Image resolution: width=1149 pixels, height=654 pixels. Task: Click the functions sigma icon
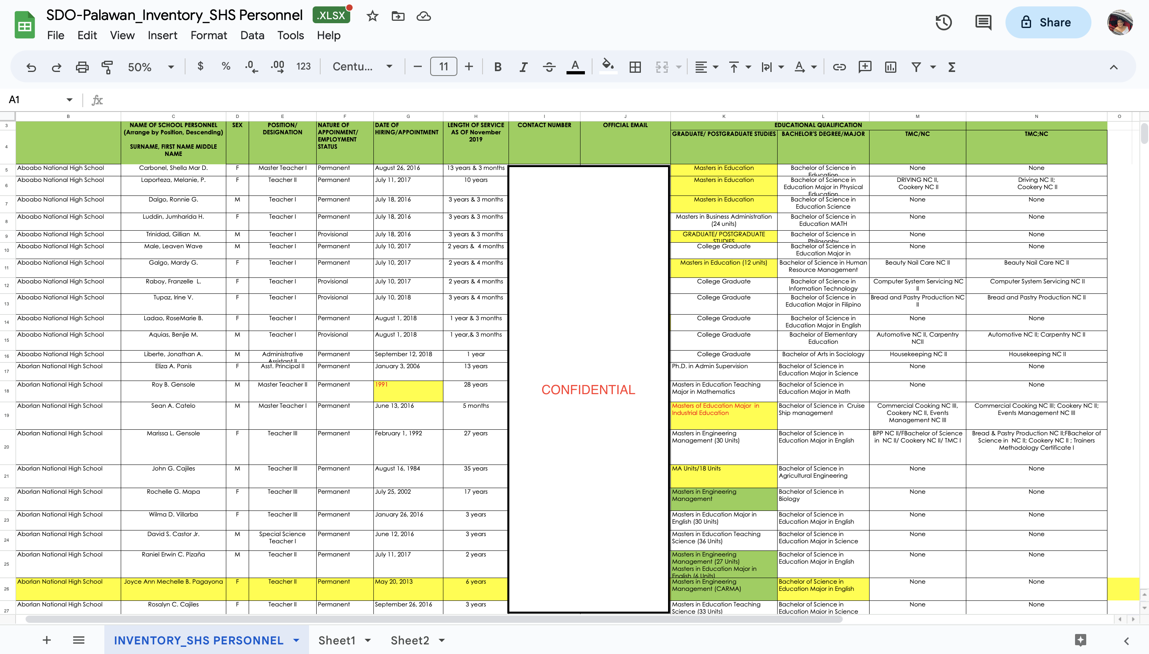point(952,67)
